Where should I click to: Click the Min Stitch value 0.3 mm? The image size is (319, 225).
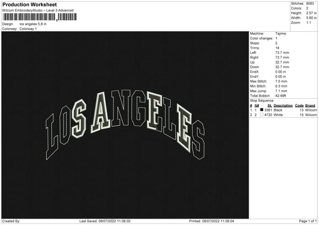(x=281, y=86)
